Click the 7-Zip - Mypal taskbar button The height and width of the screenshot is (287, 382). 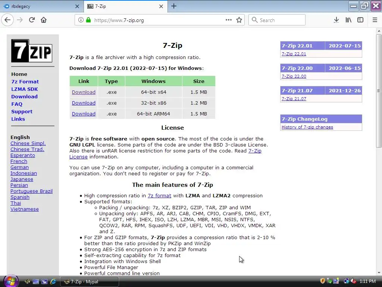[x=90, y=282]
